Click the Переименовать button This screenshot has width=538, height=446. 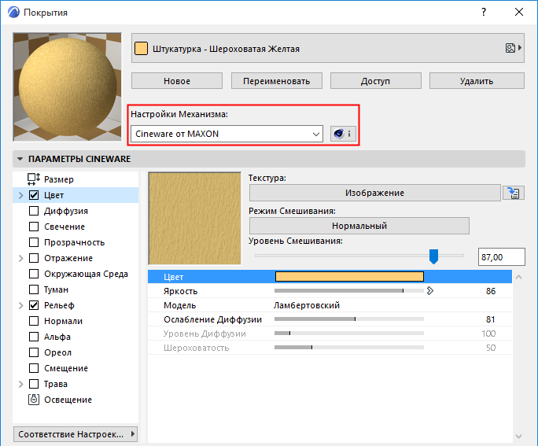277,81
